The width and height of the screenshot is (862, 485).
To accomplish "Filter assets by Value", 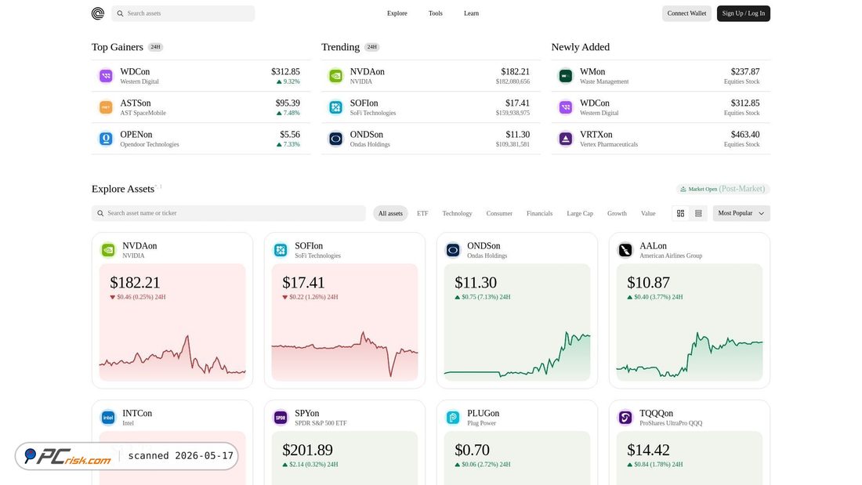I will pyautogui.click(x=648, y=213).
